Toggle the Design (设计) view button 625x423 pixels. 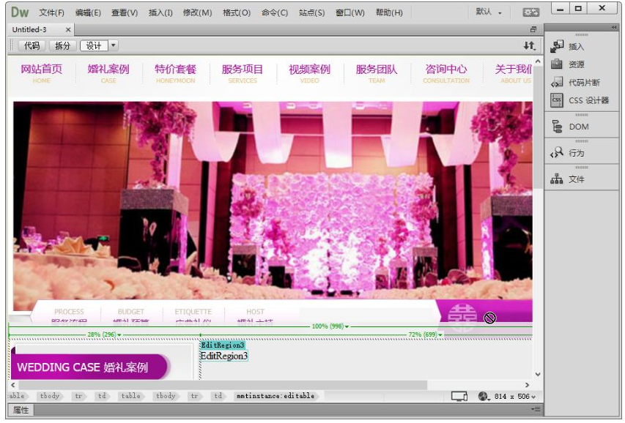pyautogui.click(x=94, y=45)
